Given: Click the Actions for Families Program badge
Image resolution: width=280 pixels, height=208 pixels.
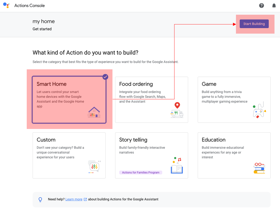Looking at the screenshot, I should tap(141, 172).
